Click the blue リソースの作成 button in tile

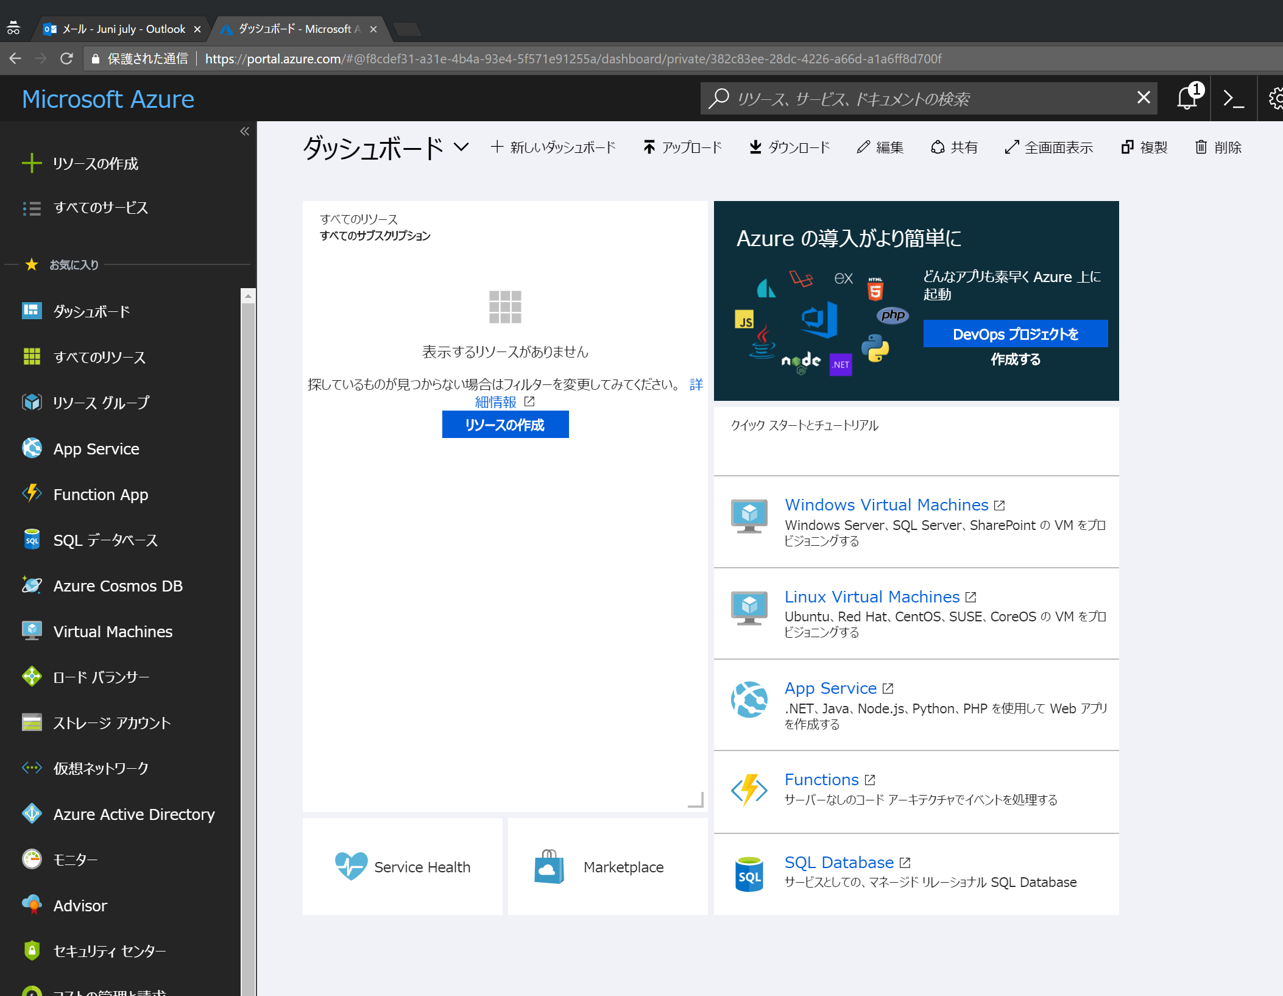[x=505, y=425]
